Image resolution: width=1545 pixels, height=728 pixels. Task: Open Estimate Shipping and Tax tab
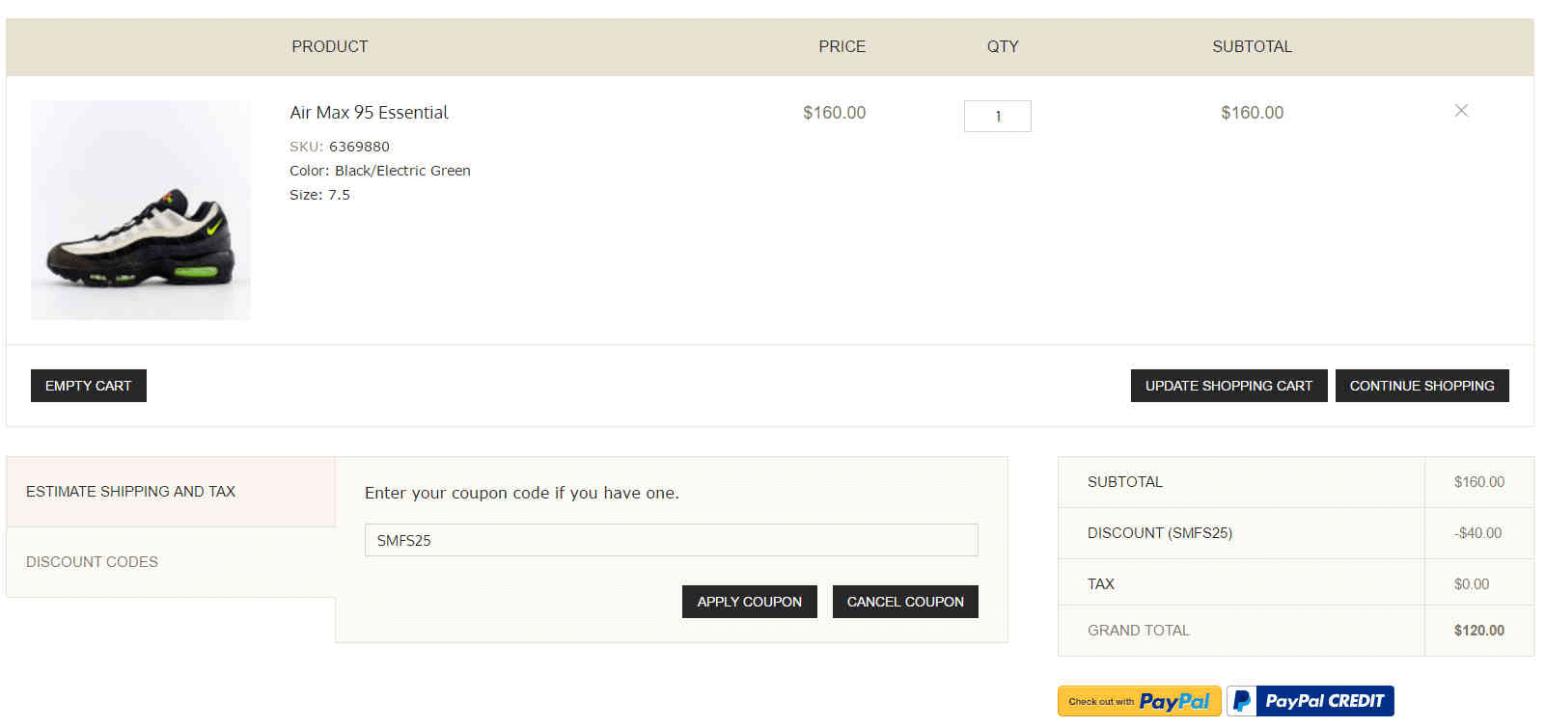click(171, 492)
